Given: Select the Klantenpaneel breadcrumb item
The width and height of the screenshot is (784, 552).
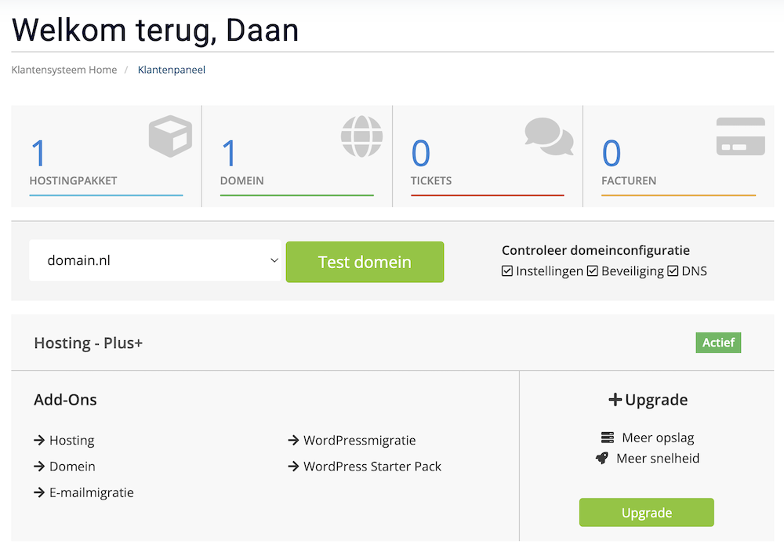Looking at the screenshot, I should [x=172, y=70].
